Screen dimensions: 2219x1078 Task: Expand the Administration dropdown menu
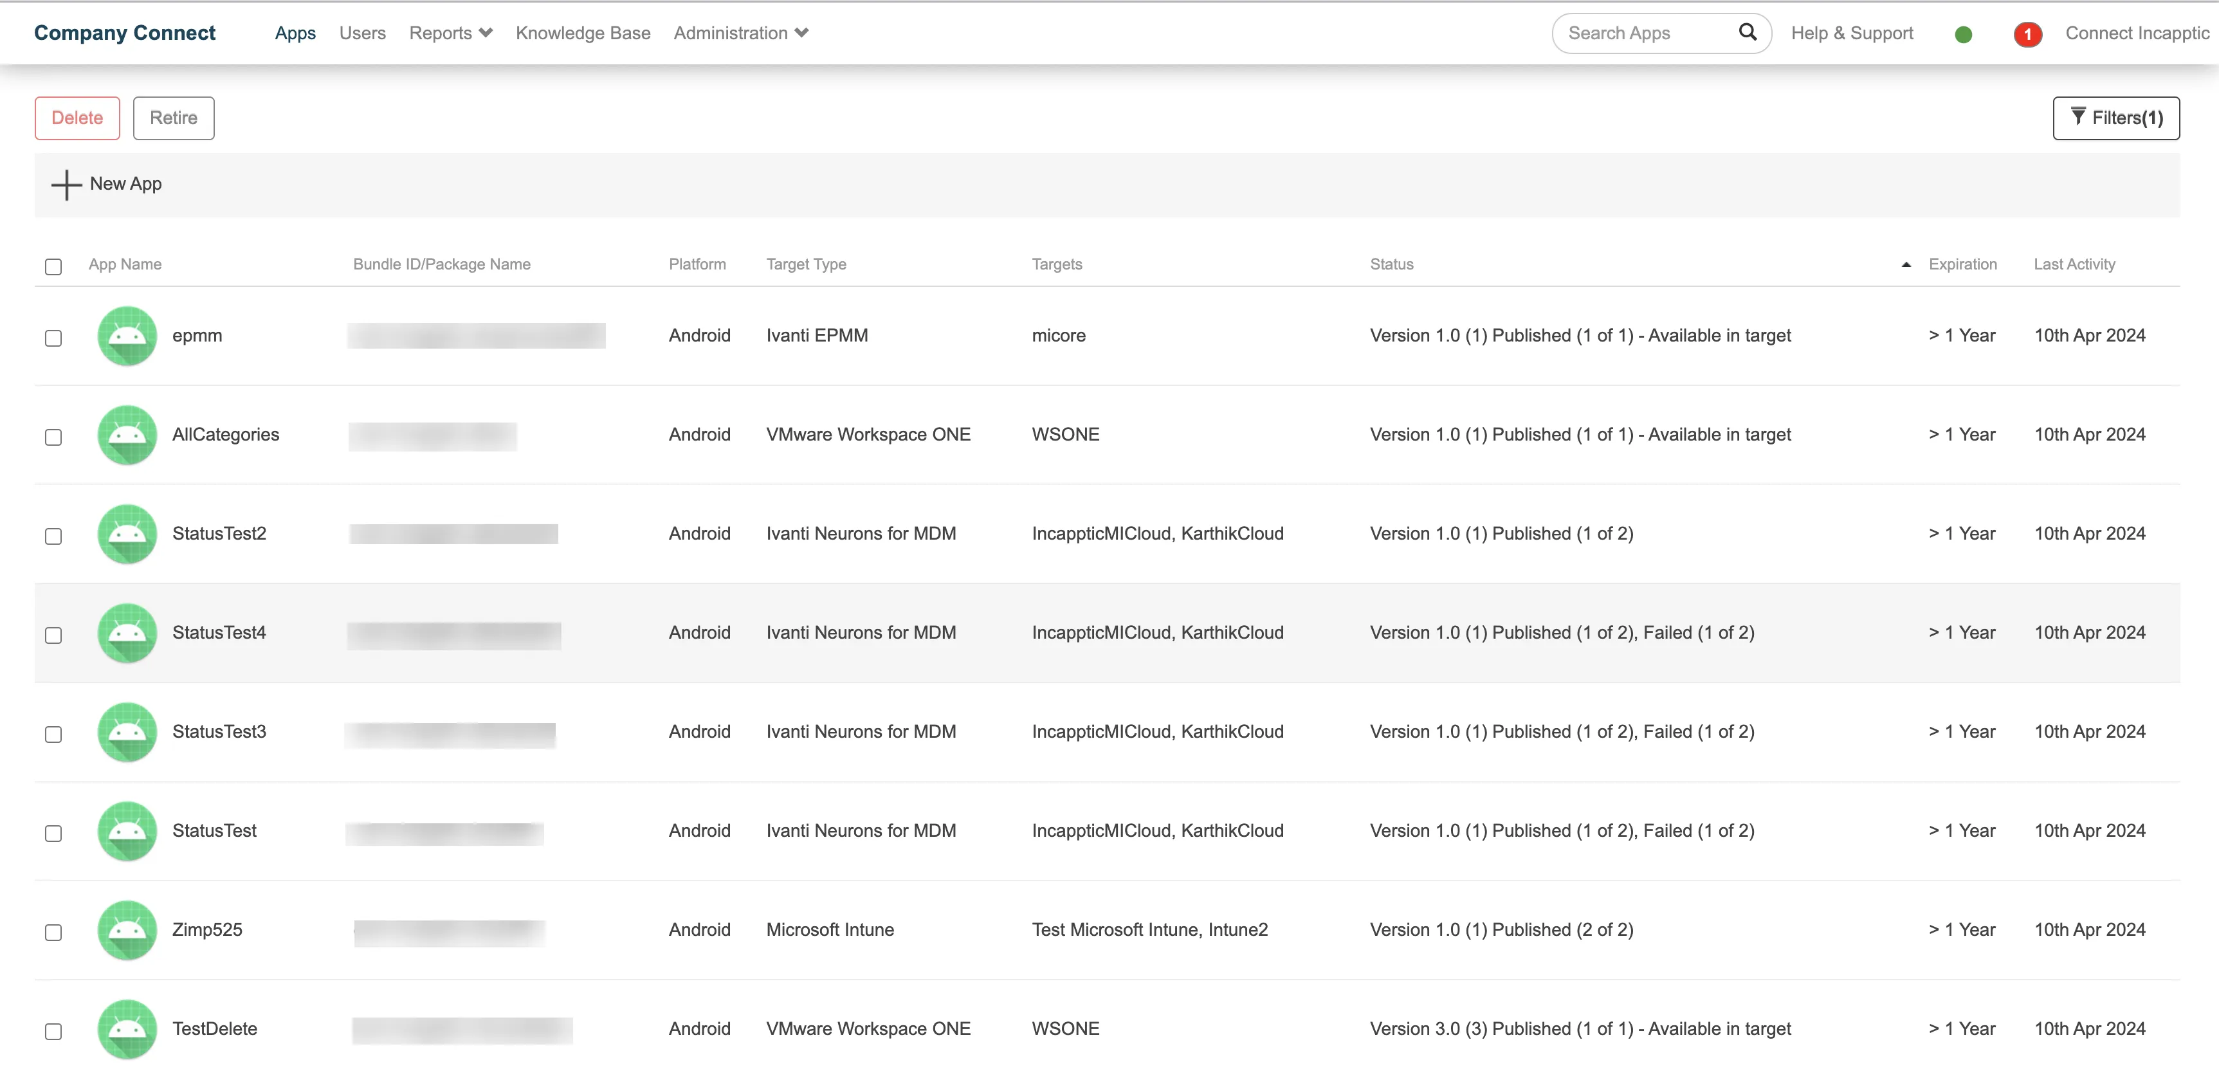[741, 33]
